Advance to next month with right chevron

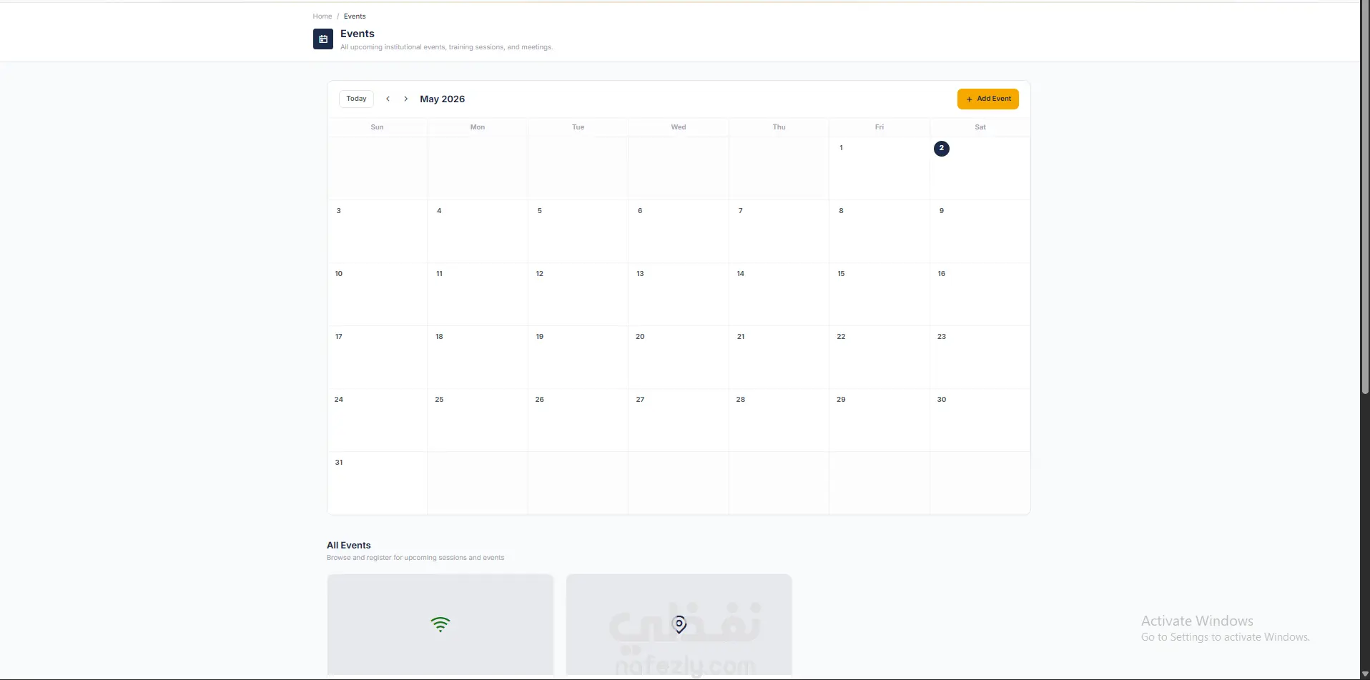coord(405,99)
